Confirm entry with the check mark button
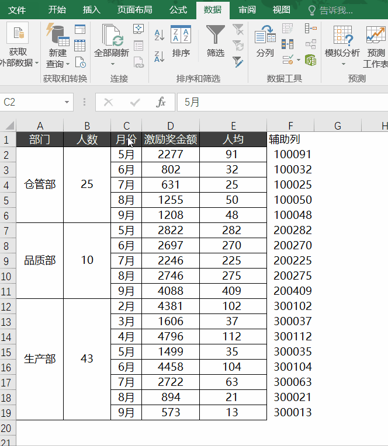The height and width of the screenshot is (446, 388). 134,102
